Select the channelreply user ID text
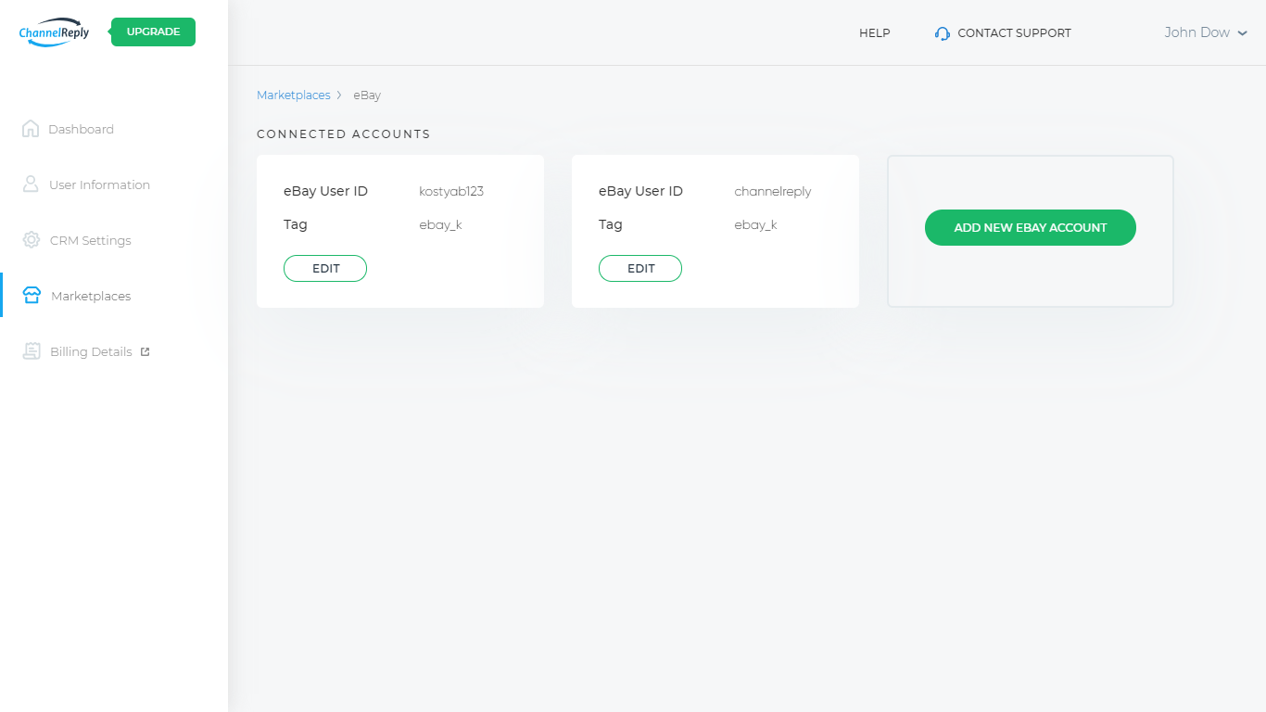Viewport: 1266px width, 712px height. click(x=773, y=192)
